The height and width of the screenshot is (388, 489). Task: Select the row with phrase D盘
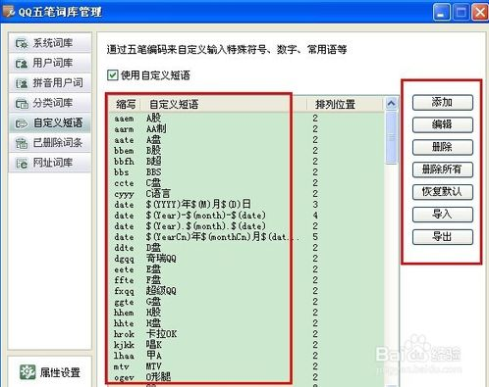[x=245, y=248]
